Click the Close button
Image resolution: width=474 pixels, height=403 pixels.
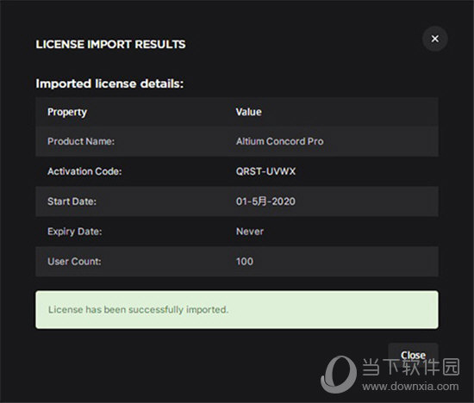coord(413,355)
